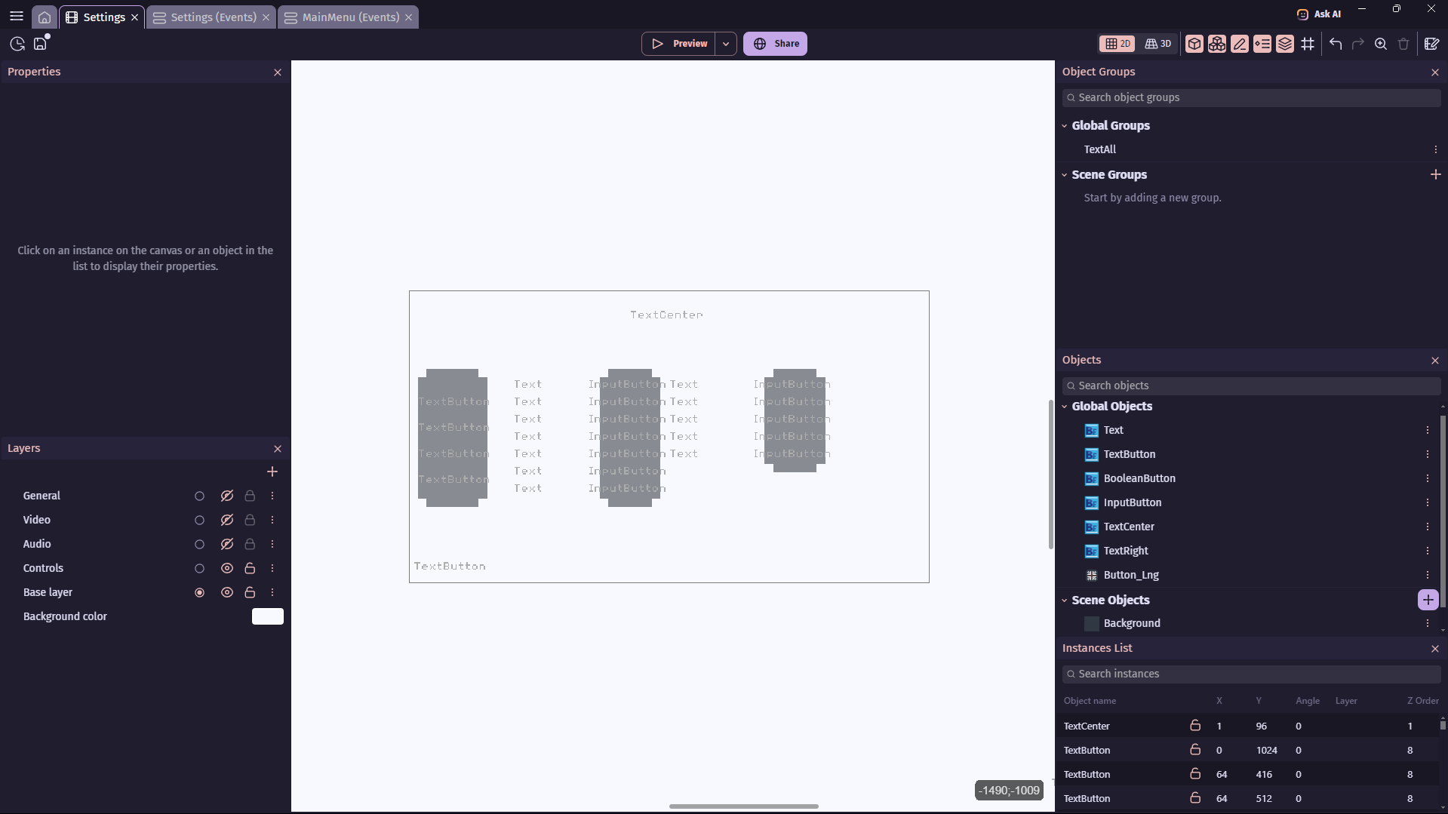Open the object groups toolbar icon

pos(1217,44)
